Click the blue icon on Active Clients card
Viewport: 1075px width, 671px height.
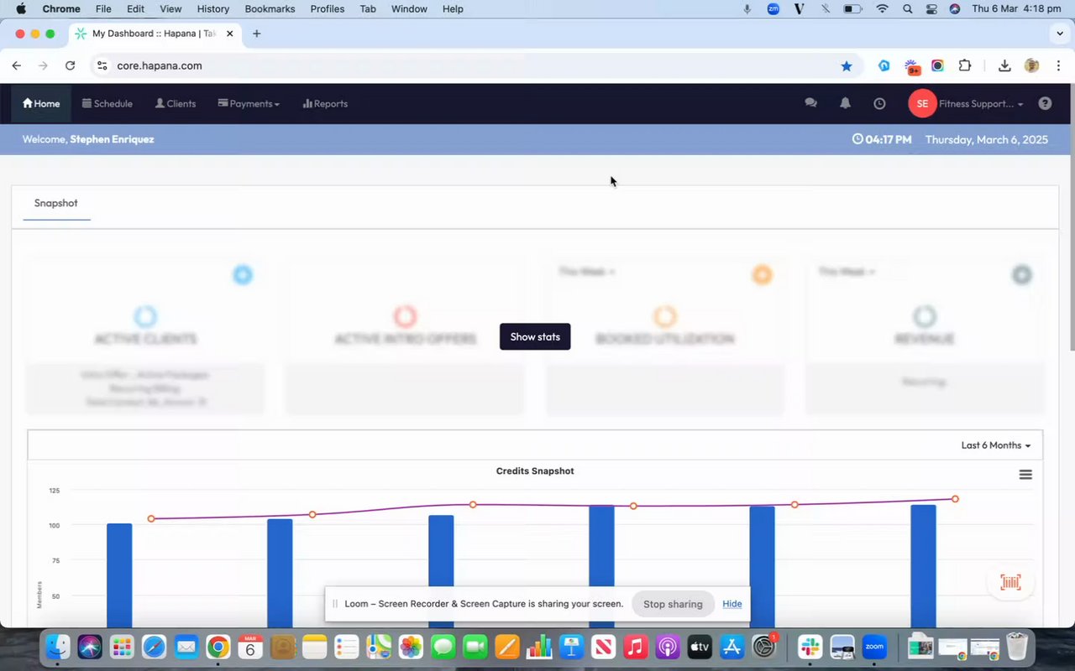coord(243,274)
